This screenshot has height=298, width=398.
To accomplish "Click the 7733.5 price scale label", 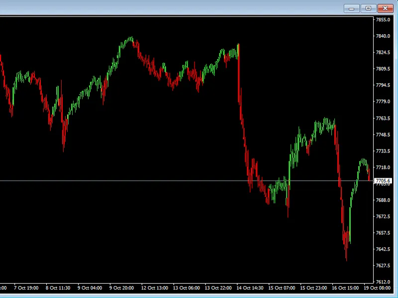I will 383,151.
